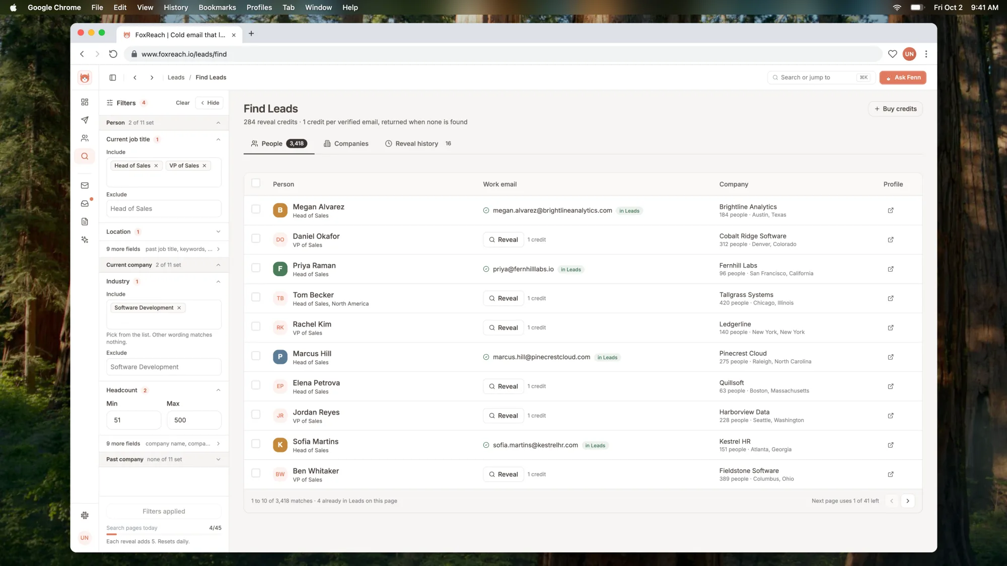Click the Ask Fenn button
The image size is (1007, 566).
(x=903, y=77)
